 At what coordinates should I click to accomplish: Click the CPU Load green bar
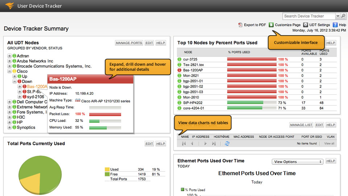pos(94,121)
